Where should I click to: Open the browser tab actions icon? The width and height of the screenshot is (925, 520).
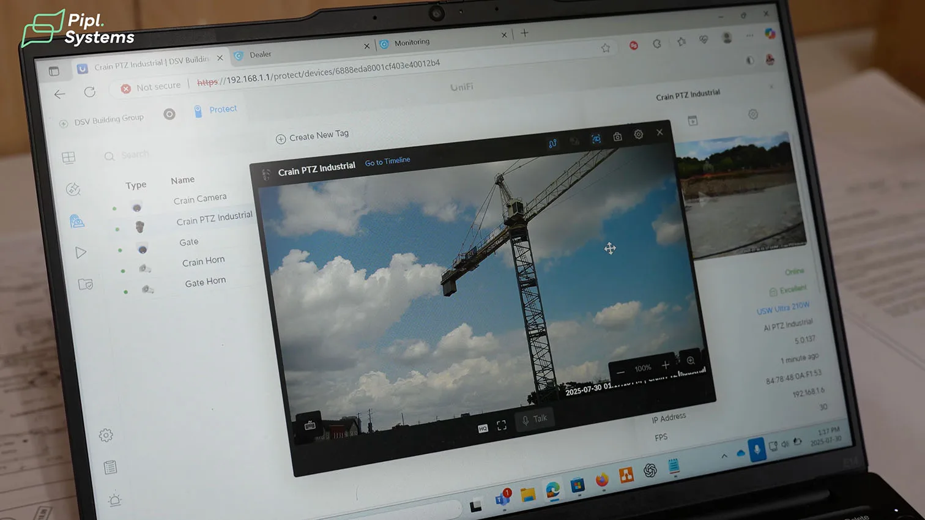point(54,71)
